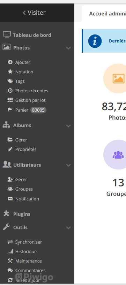Open Gérer under Albums
126x285 pixels.
[x=21, y=140]
